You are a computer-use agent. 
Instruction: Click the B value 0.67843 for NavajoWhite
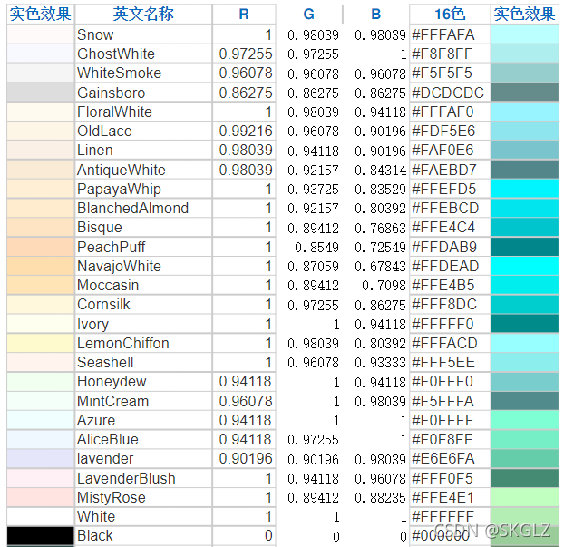(x=380, y=267)
